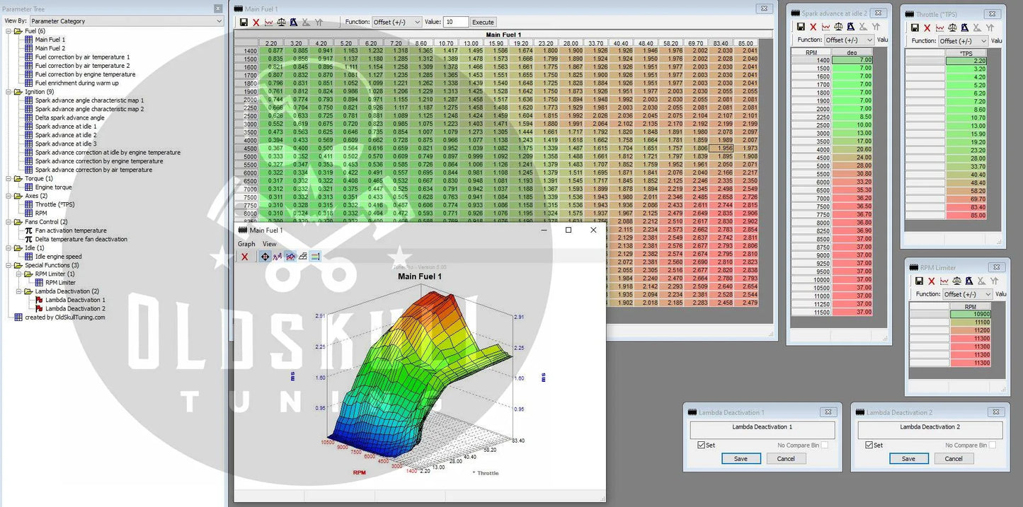The height and width of the screenshot is (507, 1023).
Task: Collapse the Ignition (9) tree folder
Action: 8,92
